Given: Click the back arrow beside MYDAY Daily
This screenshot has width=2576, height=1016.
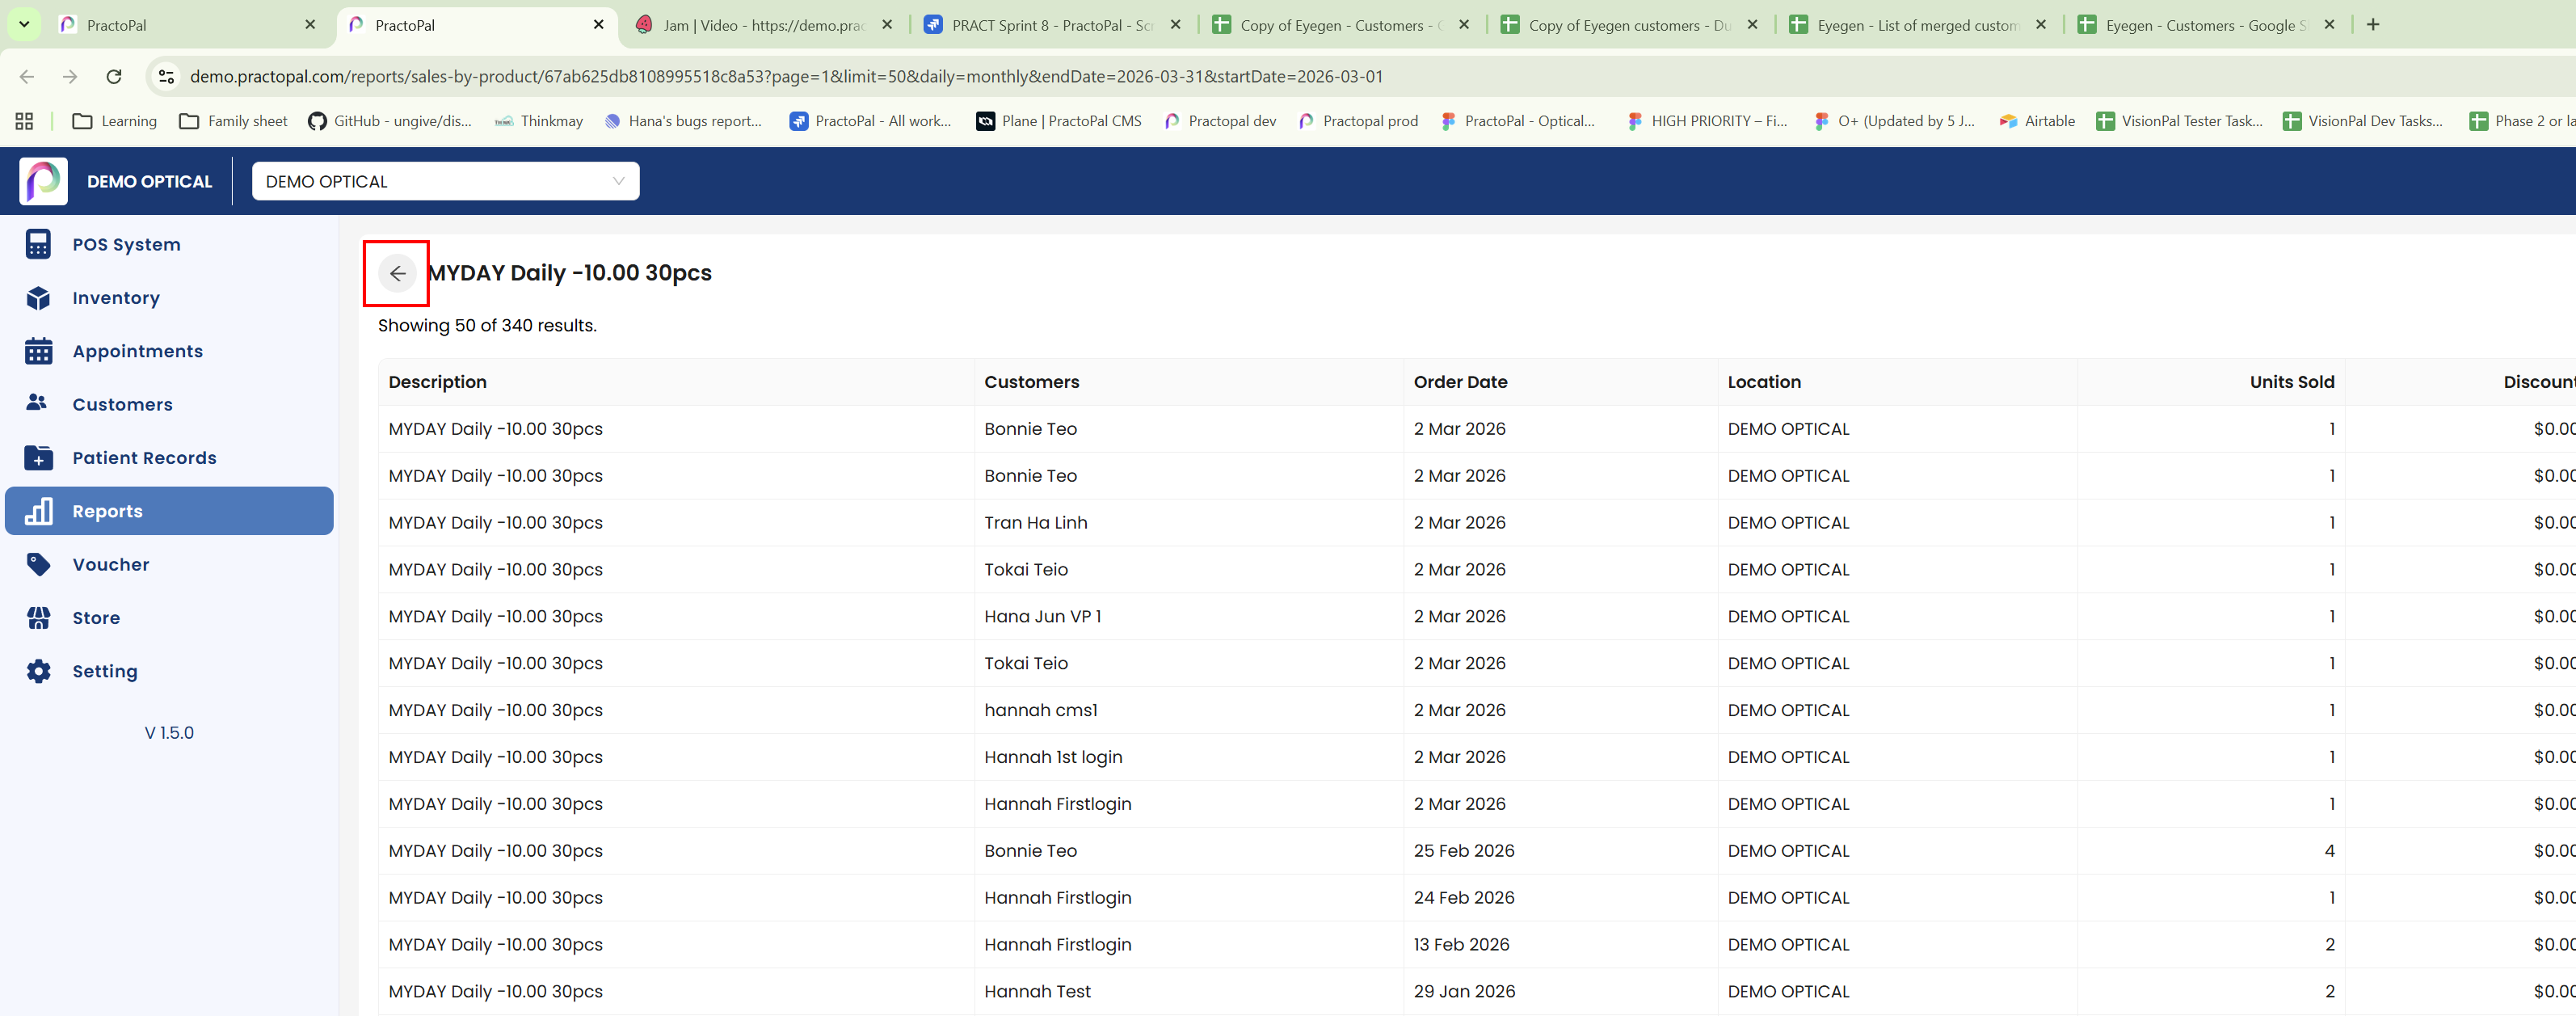Looking at the screenshot, I should coord(397,273).
